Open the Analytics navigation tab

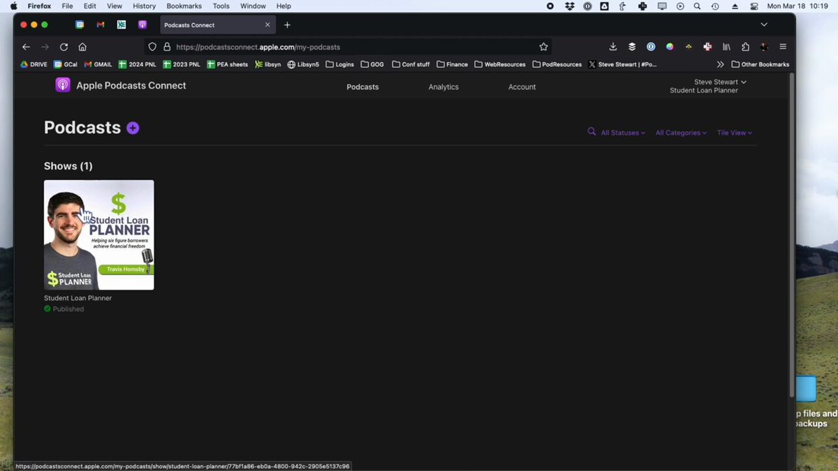443,87
